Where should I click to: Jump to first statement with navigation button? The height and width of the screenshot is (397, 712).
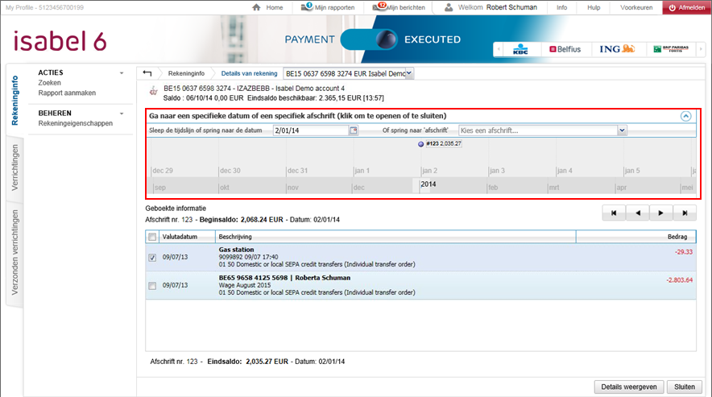[x=614, y=213]
